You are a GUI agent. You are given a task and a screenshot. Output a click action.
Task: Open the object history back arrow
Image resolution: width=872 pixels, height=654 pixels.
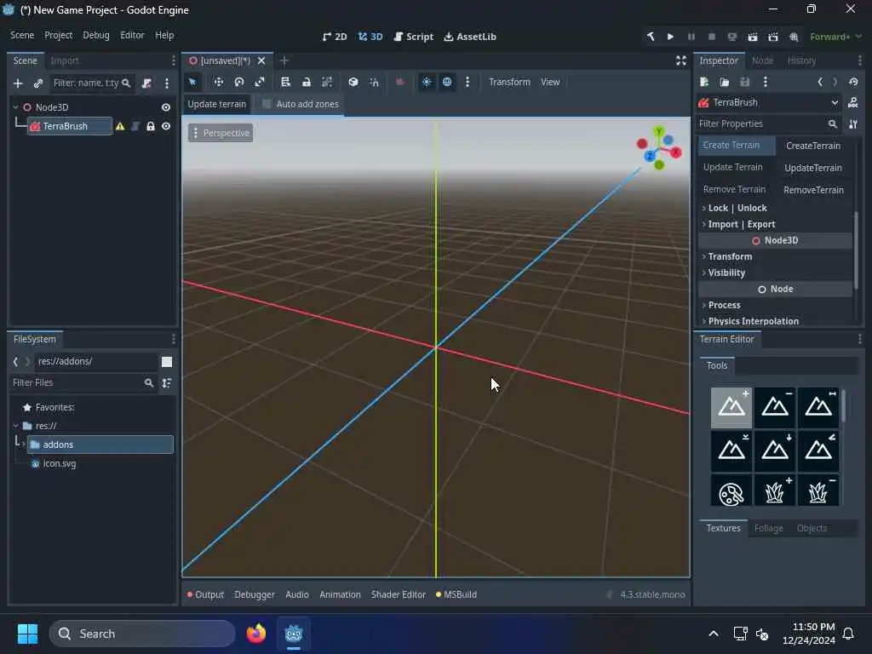click(820, 82)
